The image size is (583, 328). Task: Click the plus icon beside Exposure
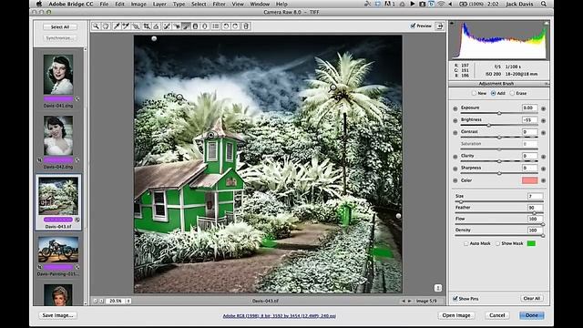543,108
